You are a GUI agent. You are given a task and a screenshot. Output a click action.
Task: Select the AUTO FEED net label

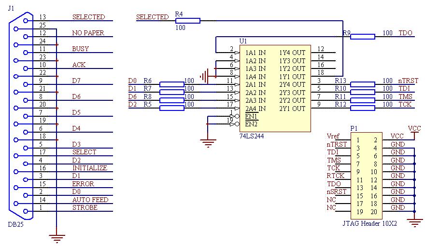pos(90,200)
